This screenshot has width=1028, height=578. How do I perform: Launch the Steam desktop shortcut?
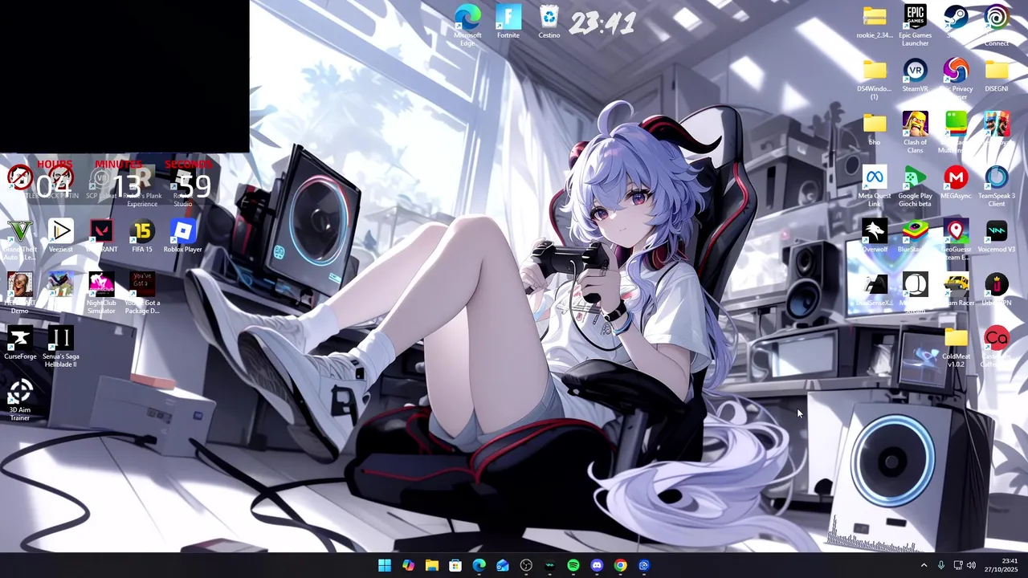956,22
